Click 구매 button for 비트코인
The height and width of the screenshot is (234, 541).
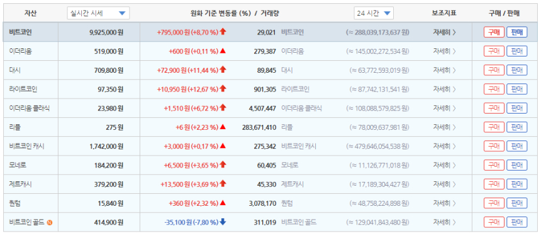point(494,33)
